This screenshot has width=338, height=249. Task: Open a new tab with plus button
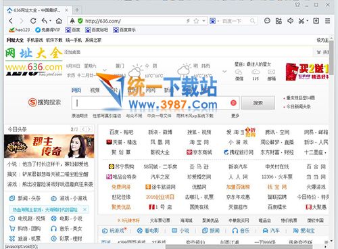pos(77,10)
